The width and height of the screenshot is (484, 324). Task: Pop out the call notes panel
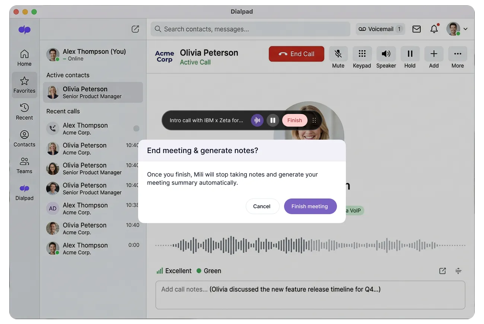(443, 271)
